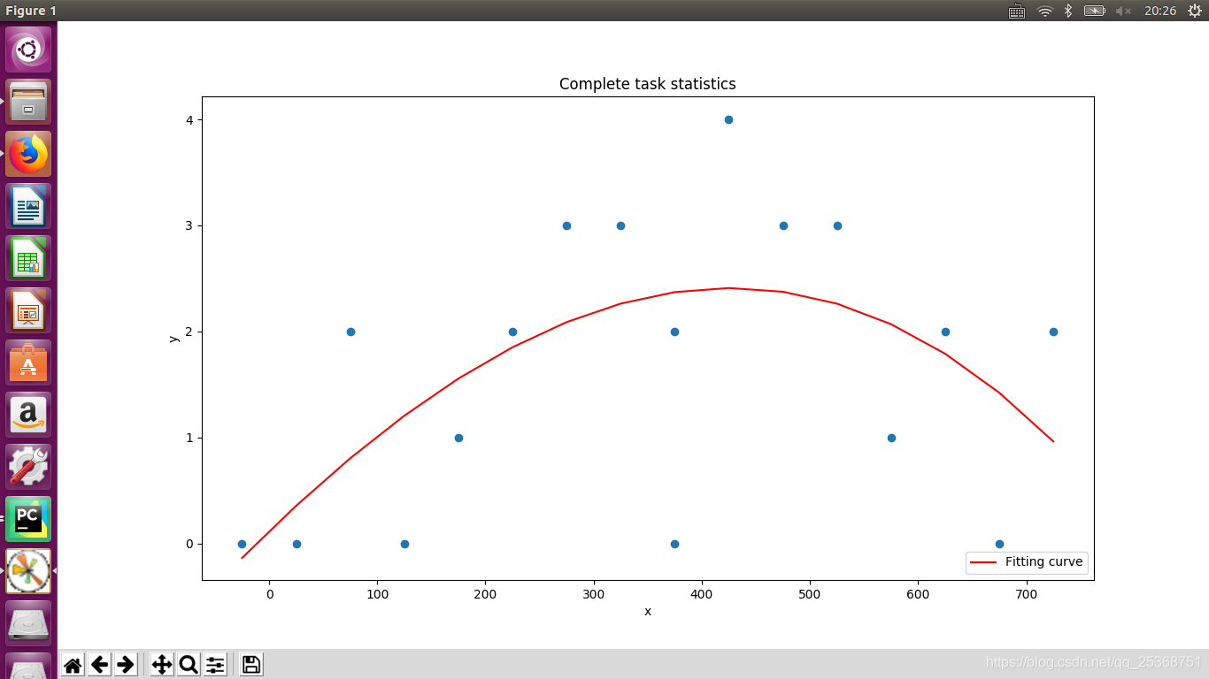Click the Fitting curve legend entry
The width and height of the screenshot is (1209, 679).
click(1027, 562)
